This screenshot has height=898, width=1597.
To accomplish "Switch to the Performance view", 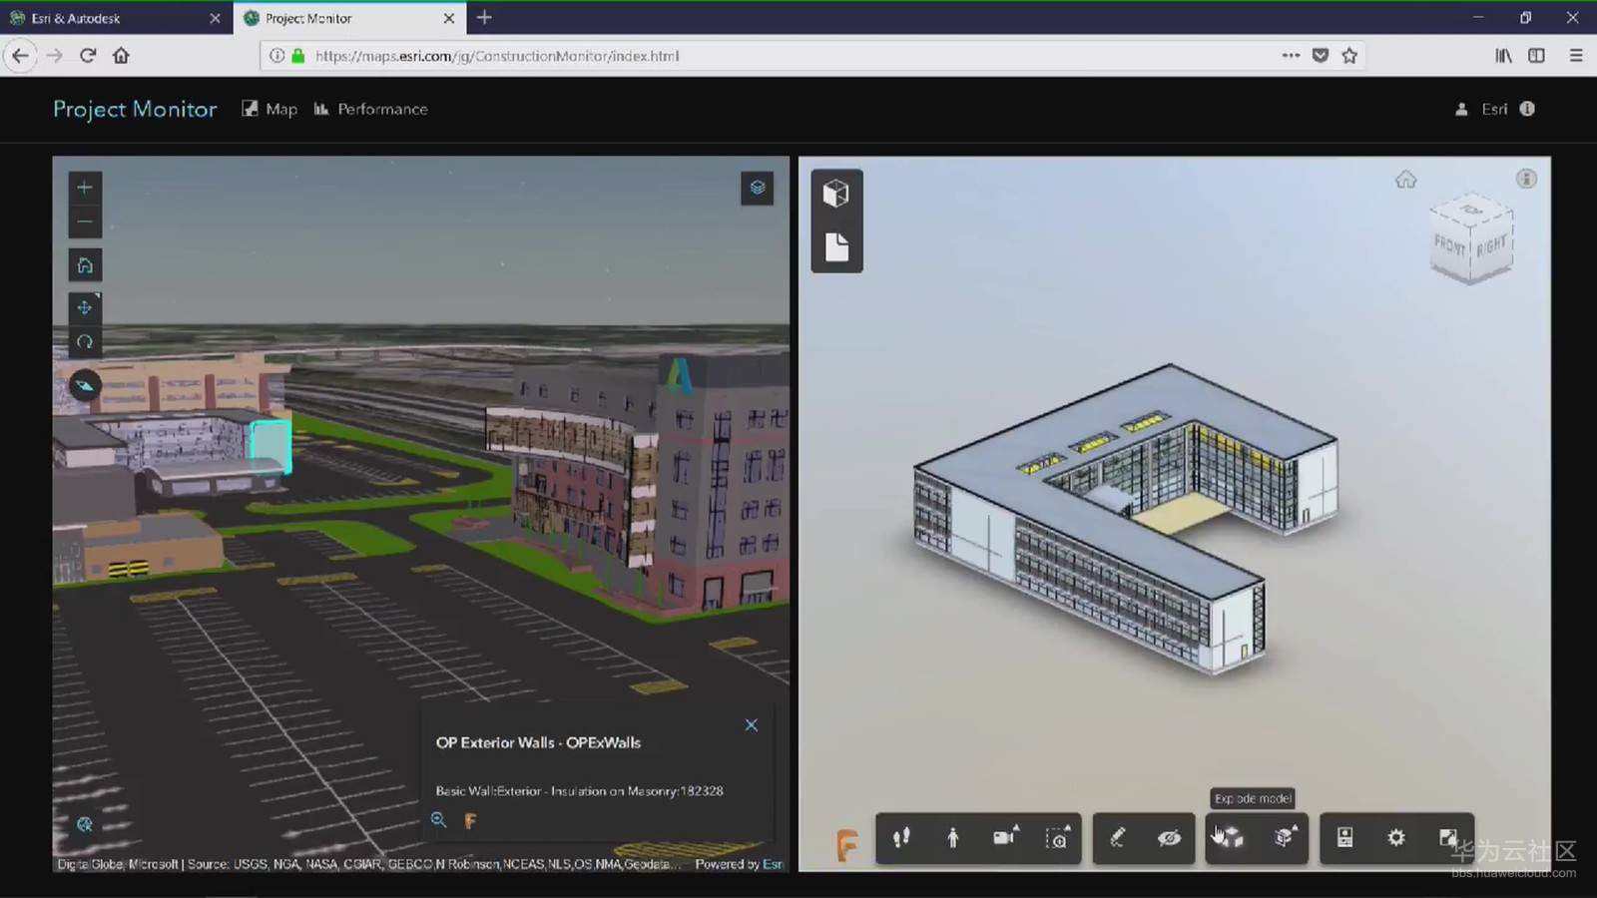I will (370, 109).
